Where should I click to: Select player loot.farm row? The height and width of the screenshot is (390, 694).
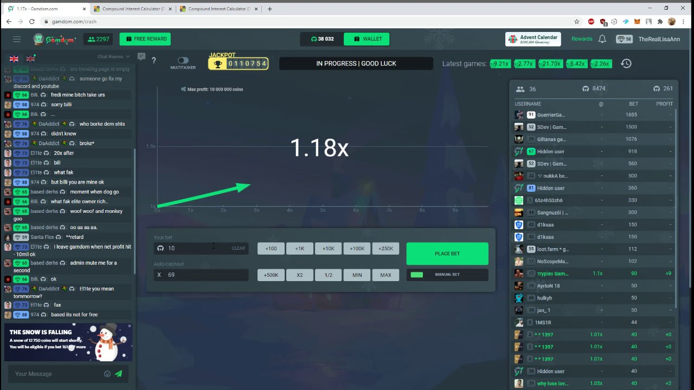594,249
